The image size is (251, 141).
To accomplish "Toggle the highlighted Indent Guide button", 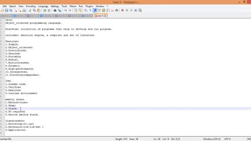I will click(x=95, y=11).
